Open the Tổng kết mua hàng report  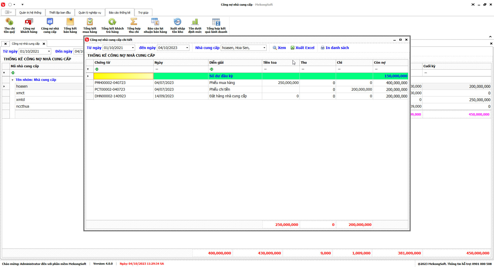pos(90,25)
